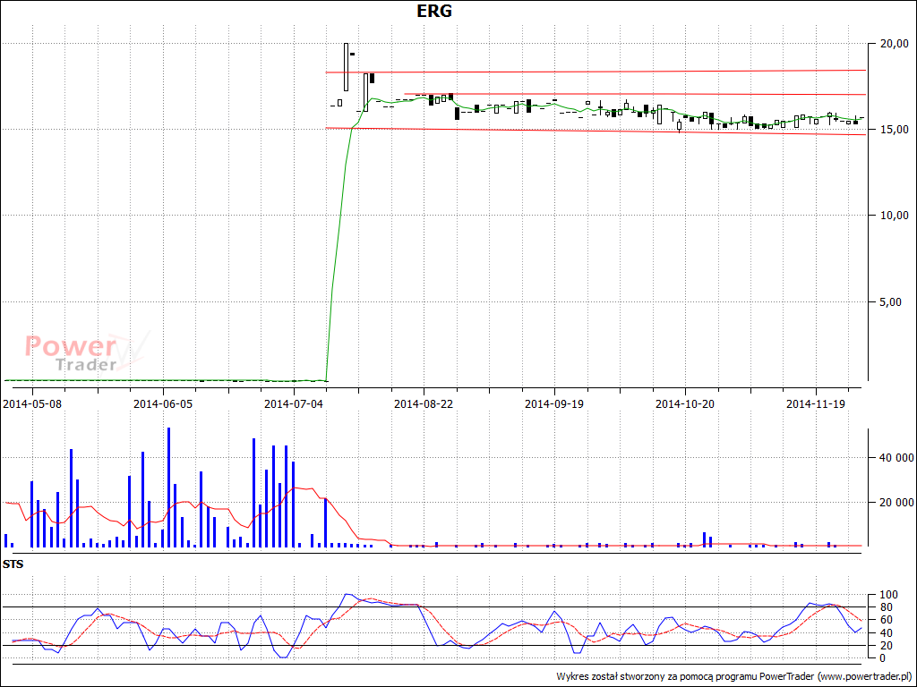Select the 20 000 volume axis label
The image size is (917, 687).
[x=896, y=503]
